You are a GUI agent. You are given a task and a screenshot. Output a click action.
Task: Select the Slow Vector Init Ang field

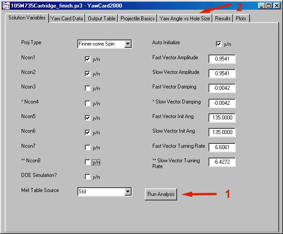click(x=222, y=132)
